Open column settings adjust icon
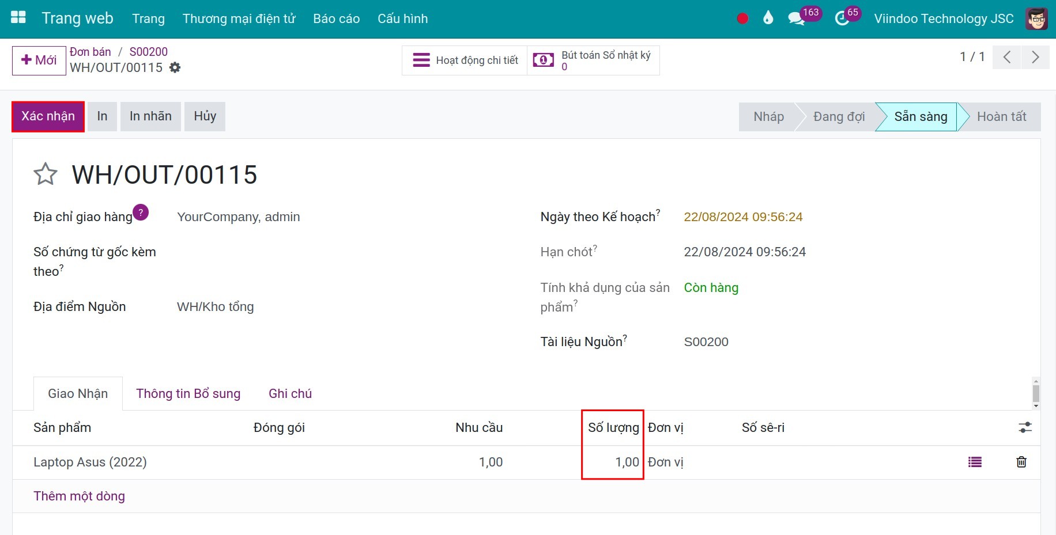Viewport: 1056px width, 535px height. coord(1025,427)
